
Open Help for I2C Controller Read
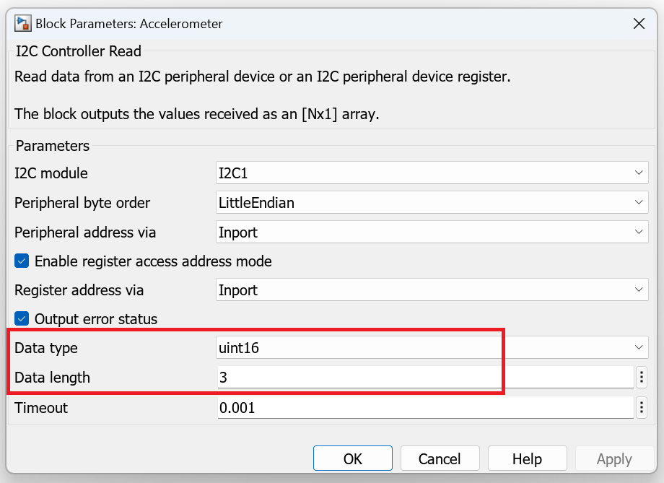coord(527,458)
